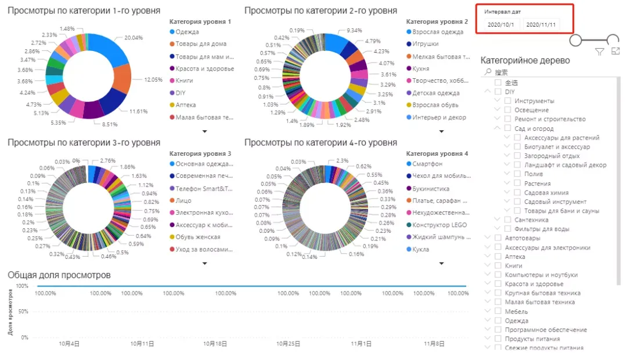Click the Смартфон legend dot
627x362 pixels.
point(409,164)
